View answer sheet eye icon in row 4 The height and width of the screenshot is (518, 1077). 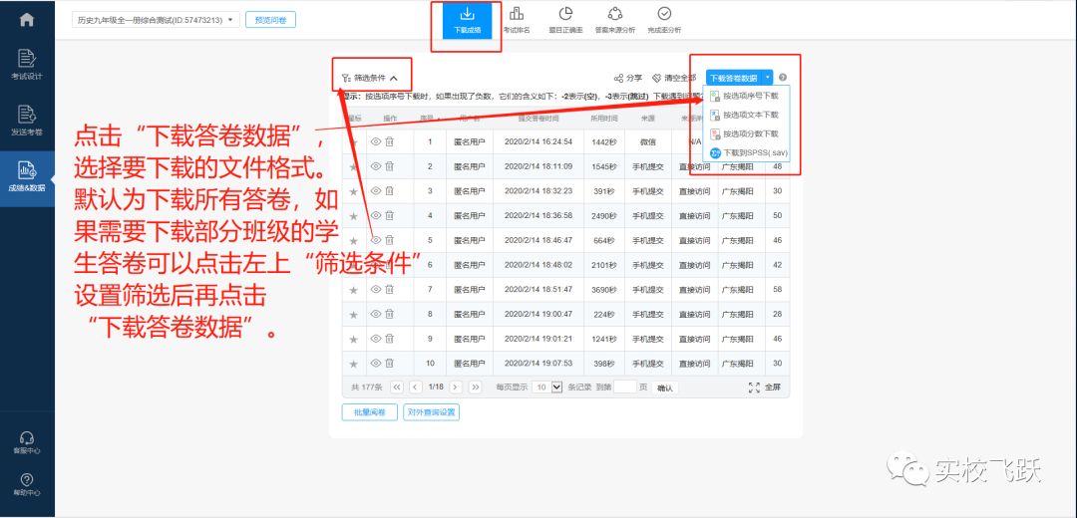(x=376, y=215)
